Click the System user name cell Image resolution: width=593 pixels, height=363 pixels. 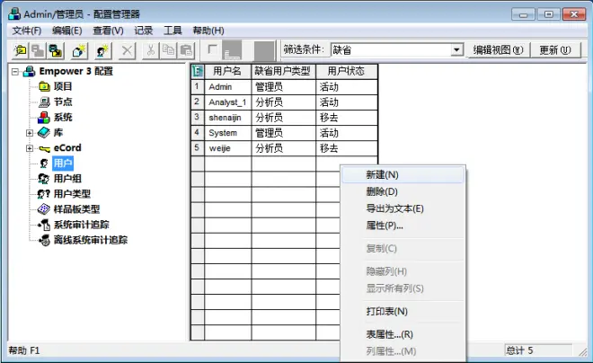[227, 133]
